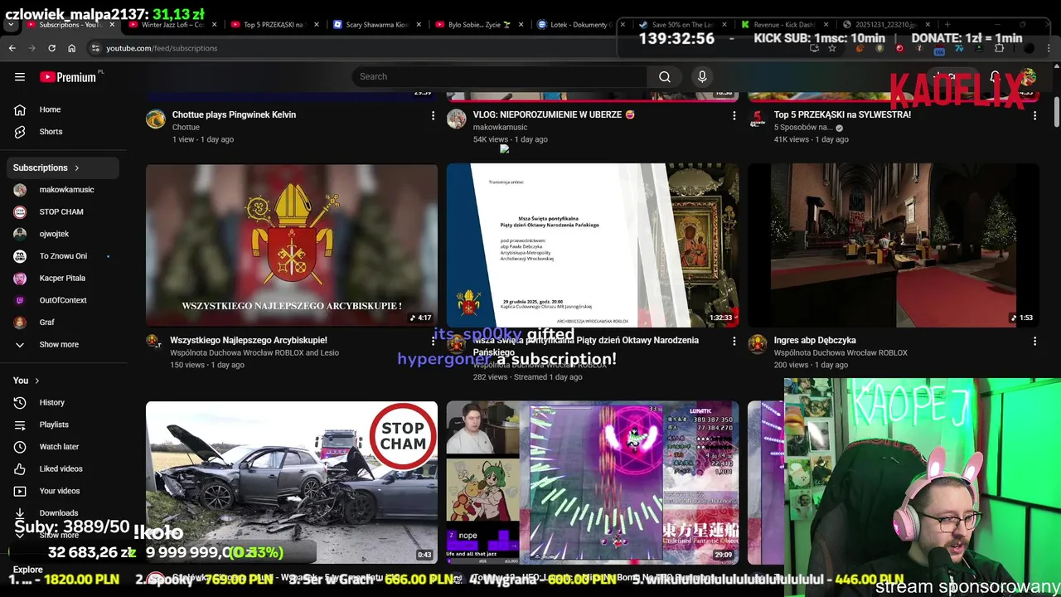The image size is (1061, 597).
Task: Open OutOfContext channel in sidebar
Action: (65, 300)
